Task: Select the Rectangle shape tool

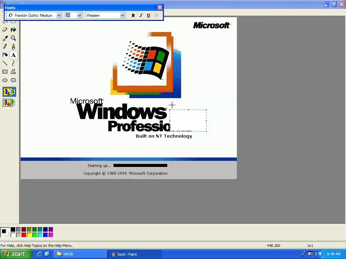Action: (5, 71)
